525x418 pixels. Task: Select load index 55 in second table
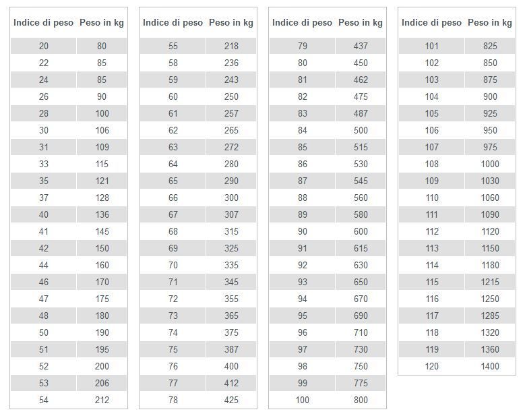(173, 46)
